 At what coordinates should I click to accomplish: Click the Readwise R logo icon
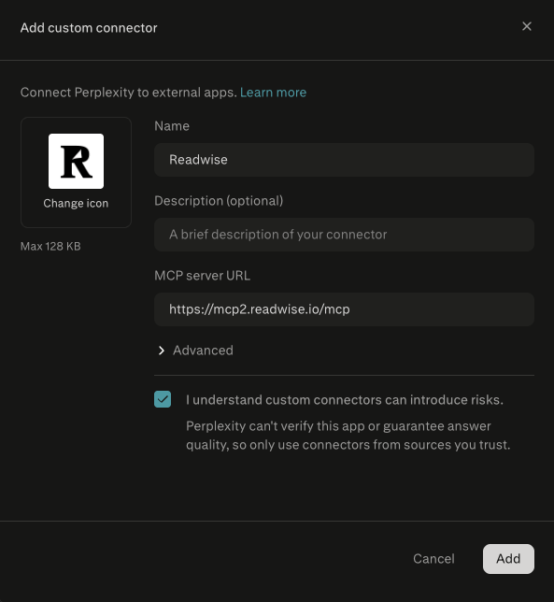pos(76,161)
